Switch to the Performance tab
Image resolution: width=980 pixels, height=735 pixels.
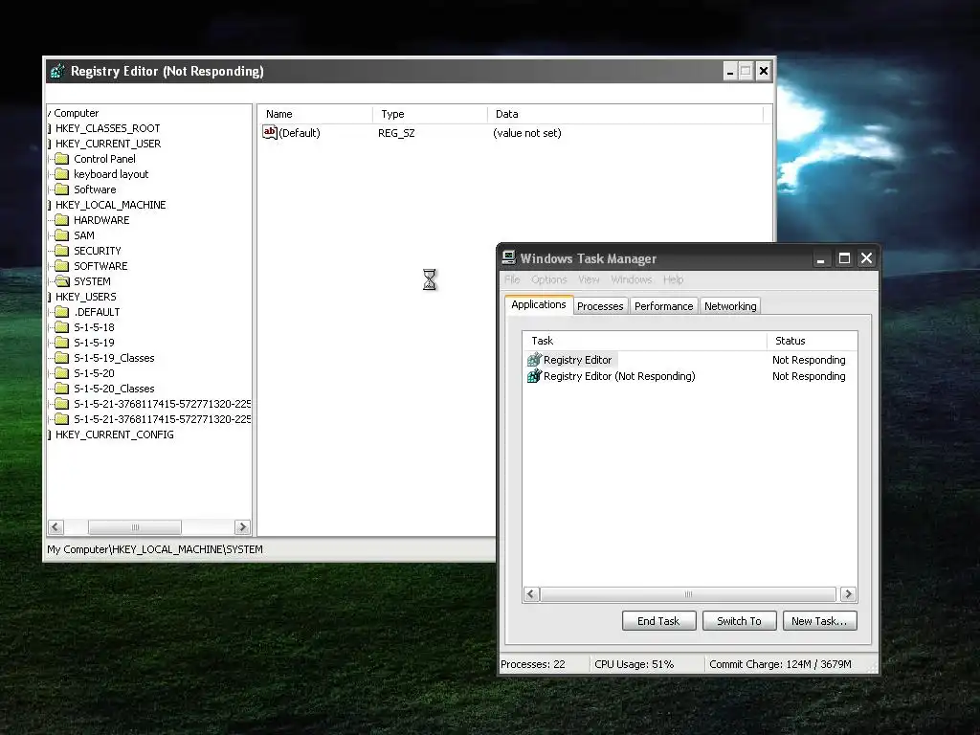coord(664,306)
